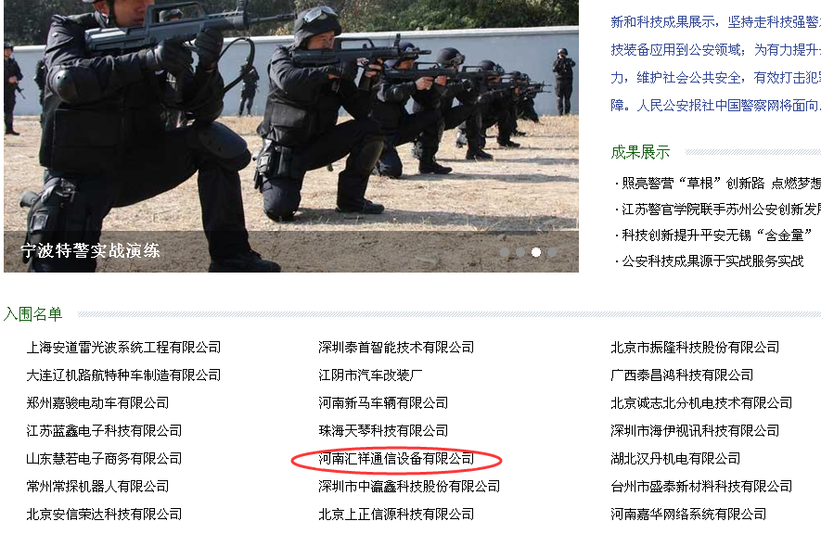Click 江阴市汽车改装厂 entry

(x=370, y=375)
